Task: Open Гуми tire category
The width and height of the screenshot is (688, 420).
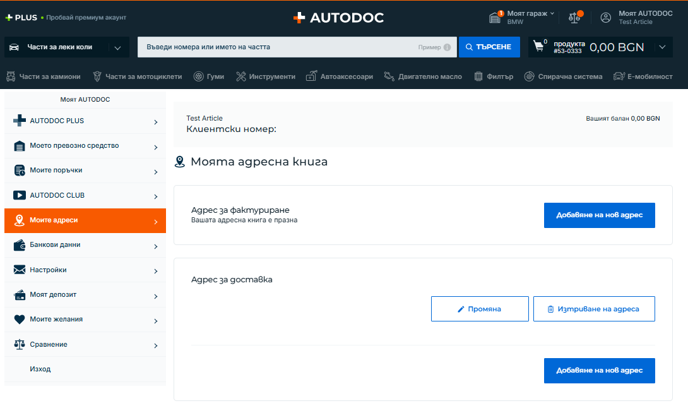Action: (208, 76)
